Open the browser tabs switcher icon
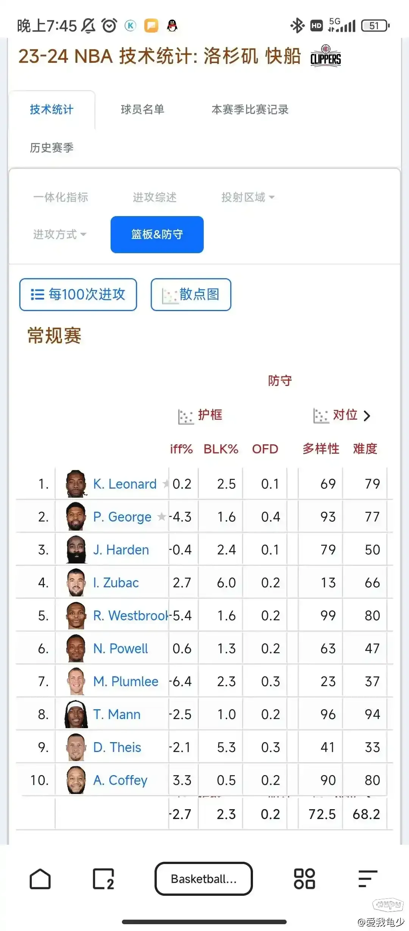409x931 pixels. (x=103, y=878)
